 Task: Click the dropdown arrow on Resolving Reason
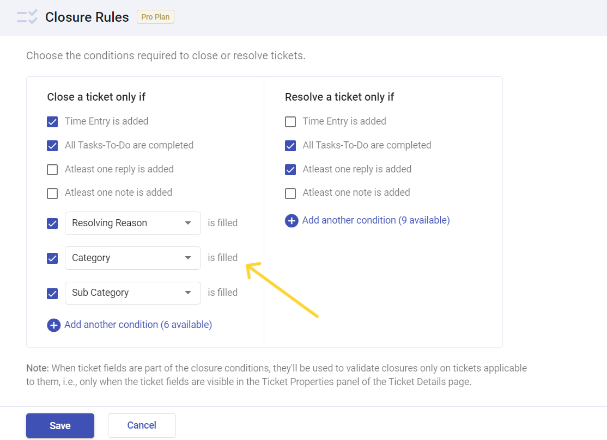coord(187,223)
